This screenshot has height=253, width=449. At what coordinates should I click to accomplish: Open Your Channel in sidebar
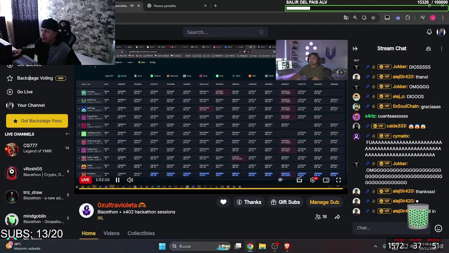click(x=31, y=105)
